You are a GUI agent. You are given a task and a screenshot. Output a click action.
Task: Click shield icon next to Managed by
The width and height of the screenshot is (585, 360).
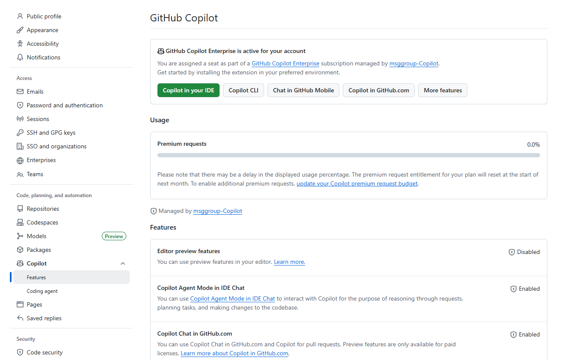tap(154, 211)
